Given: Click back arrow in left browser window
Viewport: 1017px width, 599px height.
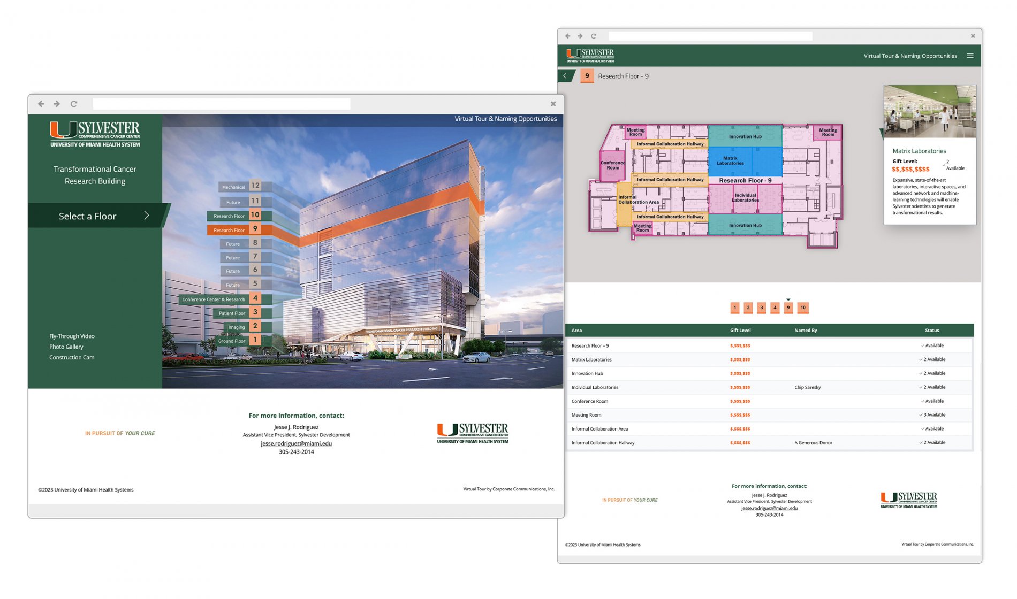Looking at the screenshot, I should pos(41,104).
